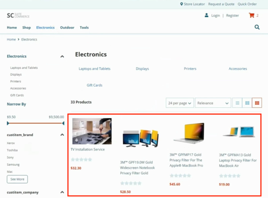The image size is (268, 198).
Task: Open Displays category link below heading
Action: [x=142, y=69]
